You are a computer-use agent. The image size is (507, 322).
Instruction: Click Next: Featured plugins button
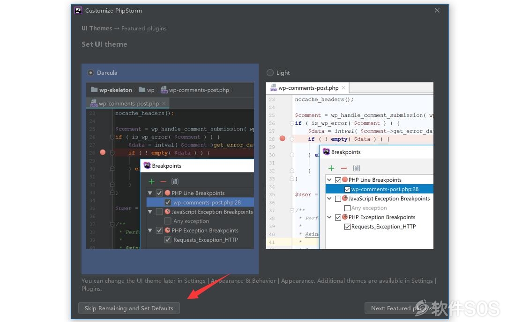(x=401, y=308)
